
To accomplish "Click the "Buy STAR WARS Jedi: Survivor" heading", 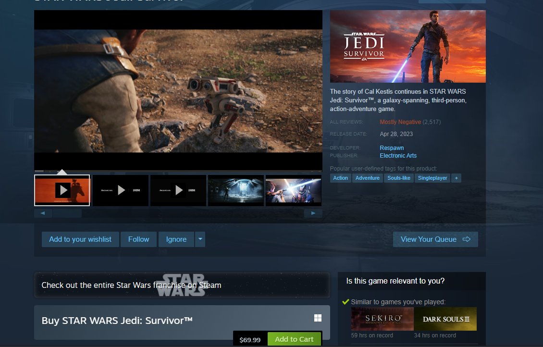I will 117,321.
